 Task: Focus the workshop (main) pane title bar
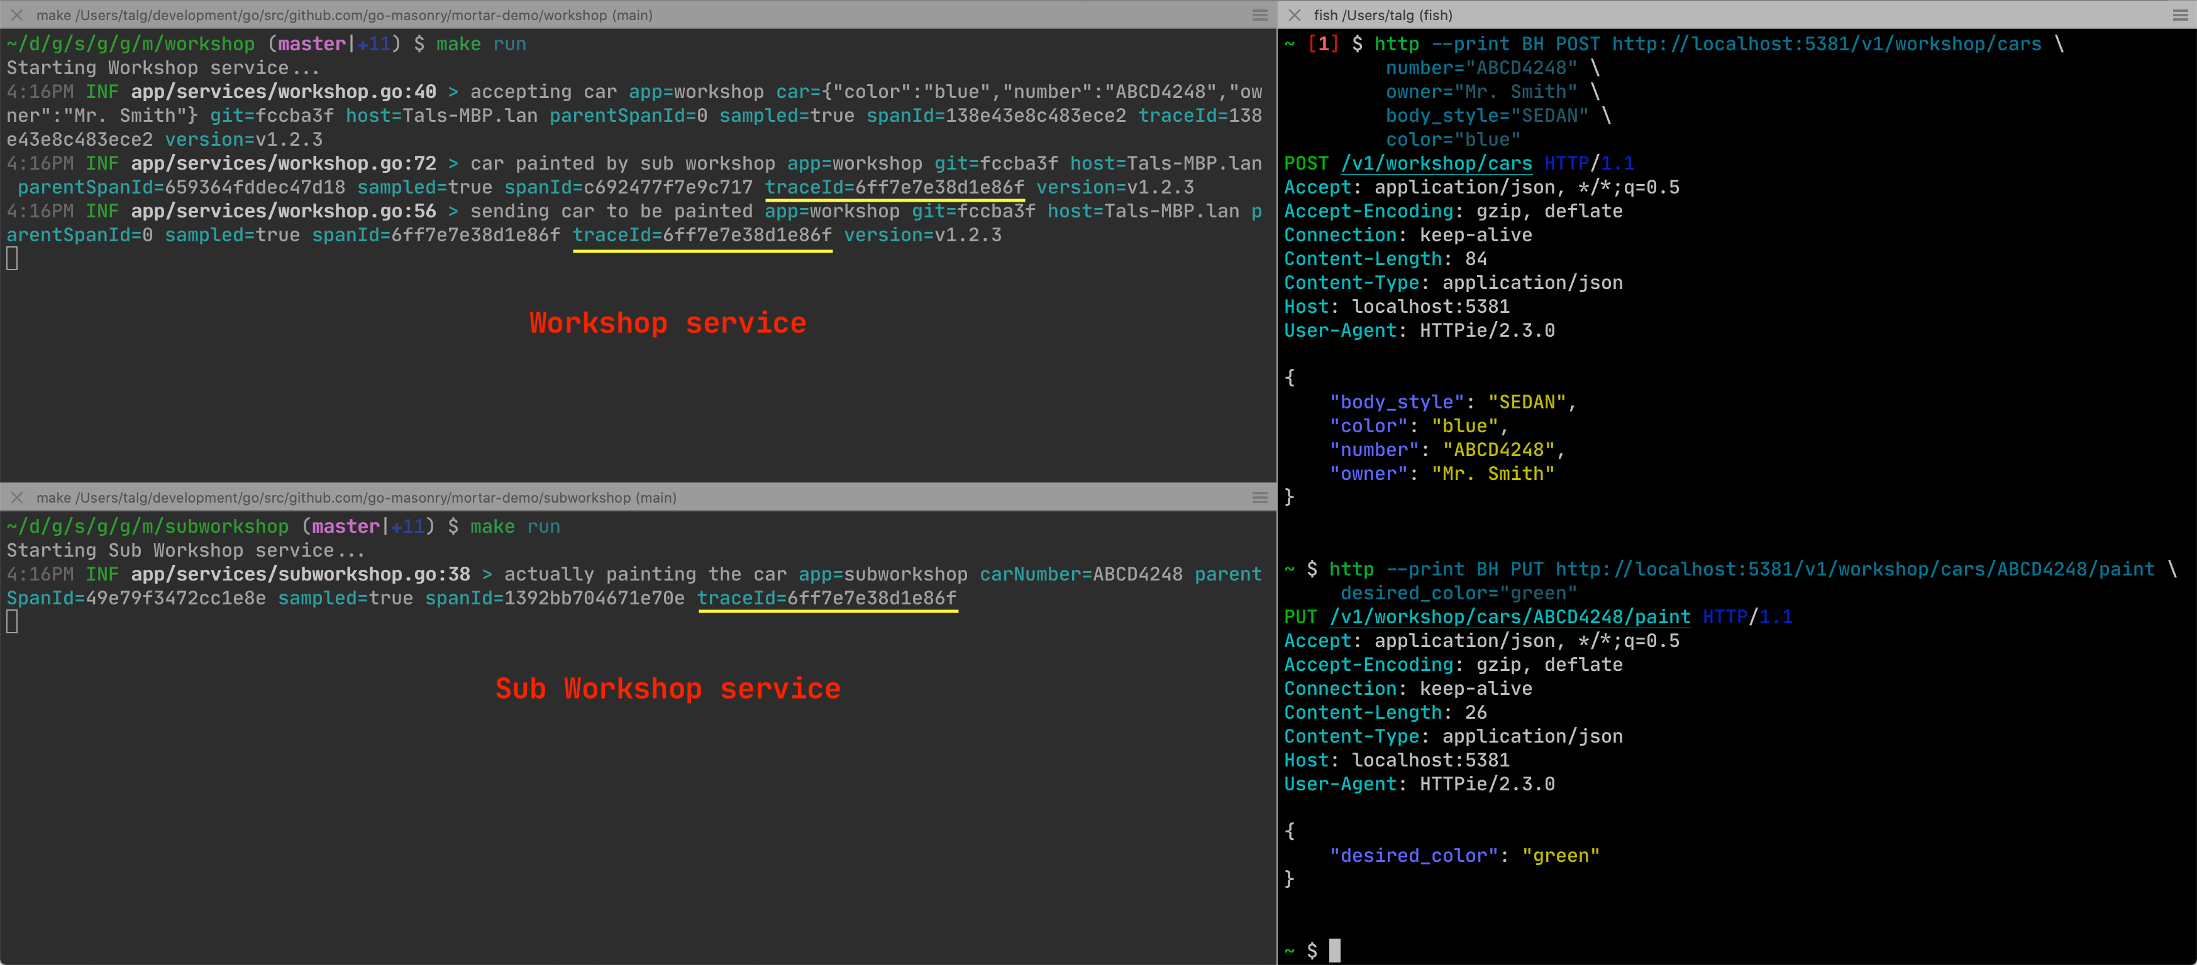(344, 14)
